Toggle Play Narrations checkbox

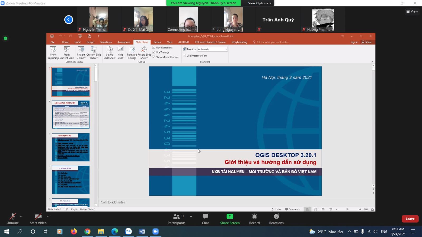(x=154, y=47)
